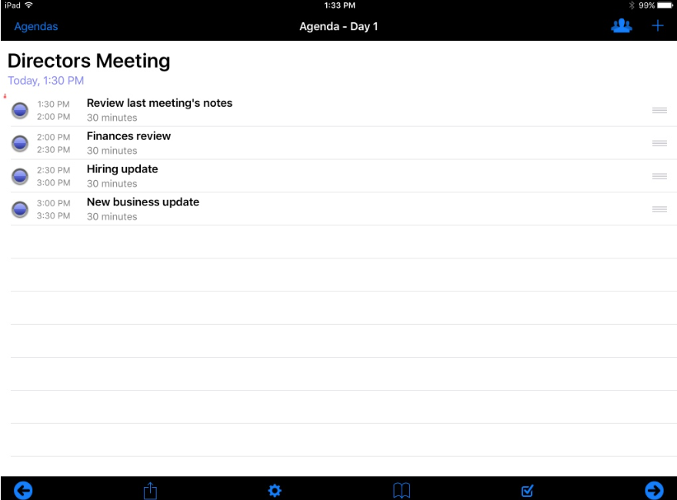This screenshot has height=500, width=677.
Task: Toggle status circle for Review last meeting's notes
Action: pyautogui.click(x=20, y=111)
